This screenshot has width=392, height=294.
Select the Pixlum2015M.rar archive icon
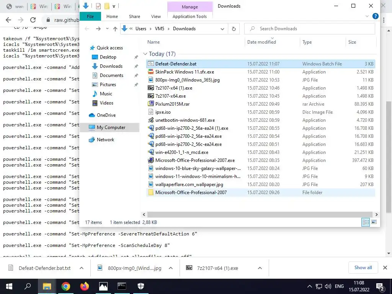(150, 104)
